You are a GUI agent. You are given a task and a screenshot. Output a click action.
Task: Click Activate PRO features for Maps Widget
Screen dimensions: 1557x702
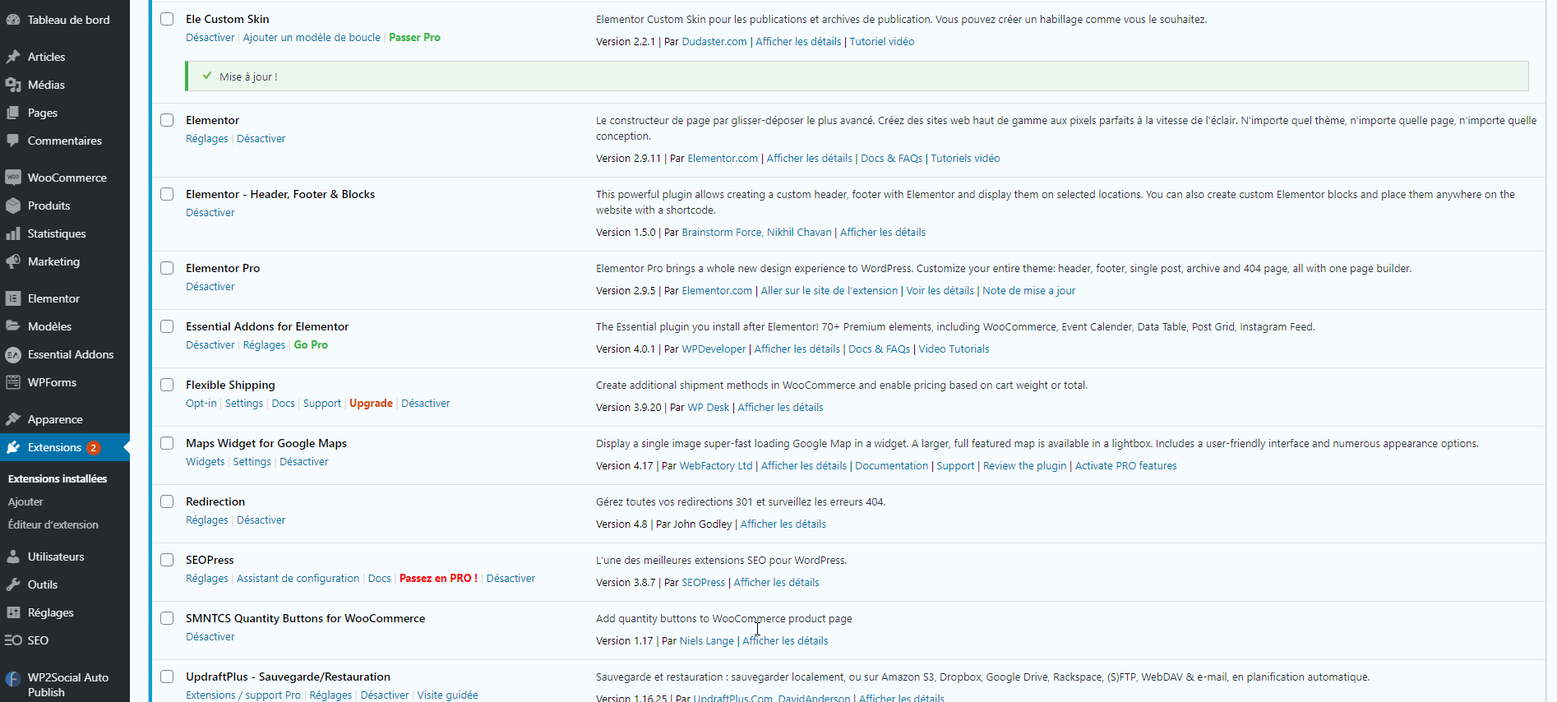1126,466
